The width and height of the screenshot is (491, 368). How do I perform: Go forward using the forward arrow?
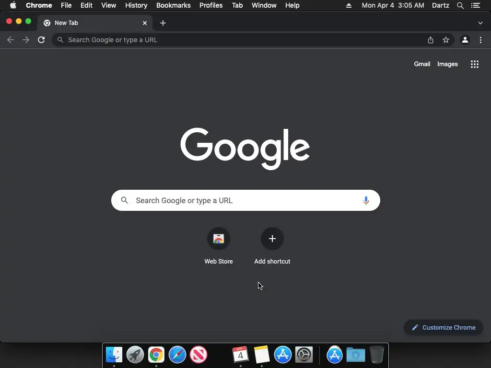pos(26,40)
